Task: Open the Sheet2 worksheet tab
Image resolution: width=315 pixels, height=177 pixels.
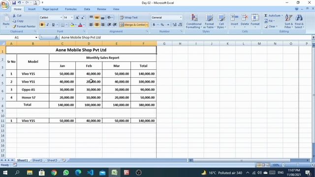Action: [x=37, y=160]
